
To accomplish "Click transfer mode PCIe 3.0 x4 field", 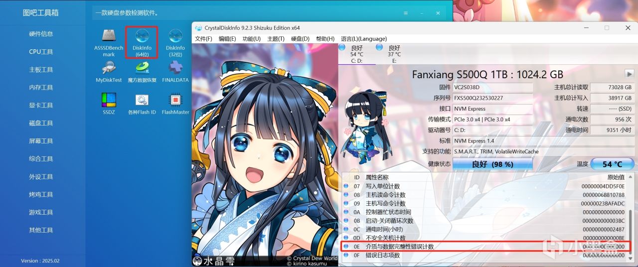I will pyautogui.click(x=492, y=120).
